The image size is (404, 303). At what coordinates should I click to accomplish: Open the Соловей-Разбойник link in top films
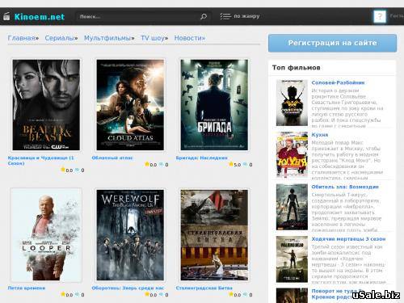[x=338, y=82]
